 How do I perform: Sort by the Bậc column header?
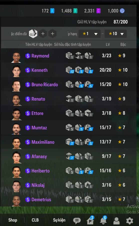coord(123,44)
